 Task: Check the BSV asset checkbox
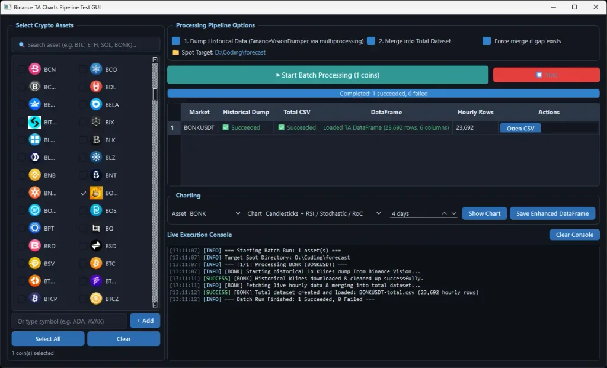[x=21, y=264]
